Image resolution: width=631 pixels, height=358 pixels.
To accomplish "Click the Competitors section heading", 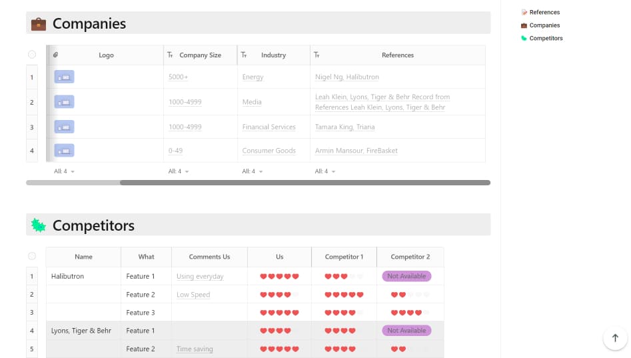I will tap(93, 225).
